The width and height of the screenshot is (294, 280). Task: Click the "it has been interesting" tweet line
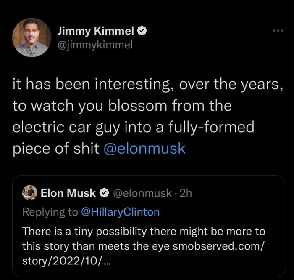(x=145, y=84)
